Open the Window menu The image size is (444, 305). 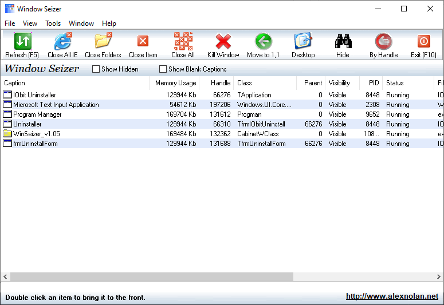[81, 23]
